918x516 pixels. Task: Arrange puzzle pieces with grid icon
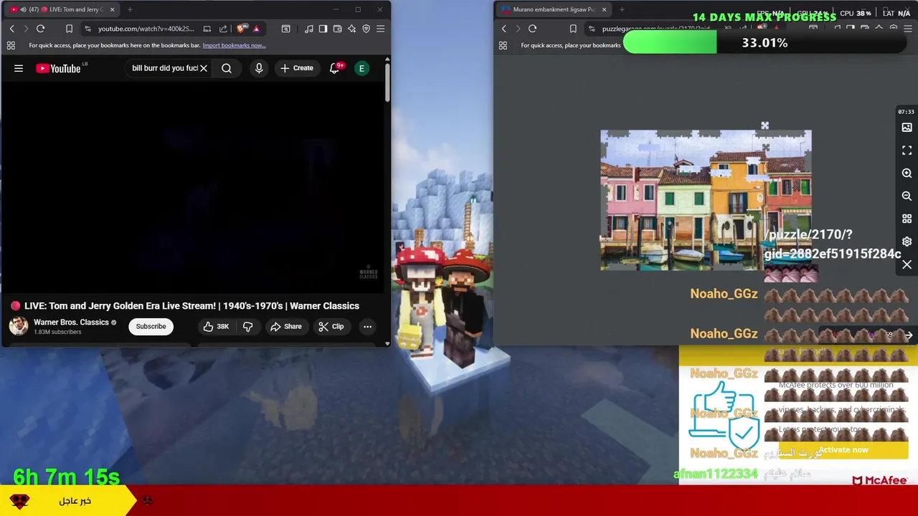[907, 219]
